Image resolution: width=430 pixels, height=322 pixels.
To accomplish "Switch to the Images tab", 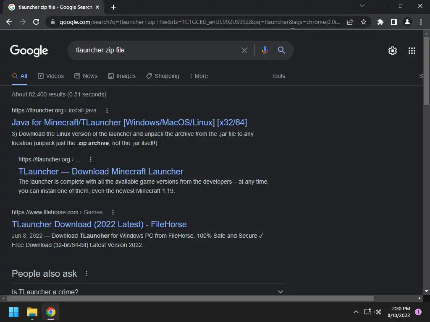I will (x=122, y=76).
